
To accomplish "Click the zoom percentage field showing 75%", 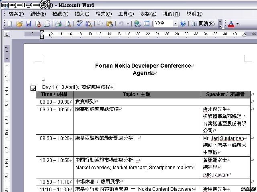I will pyautogui.click(x=163, y=23).
